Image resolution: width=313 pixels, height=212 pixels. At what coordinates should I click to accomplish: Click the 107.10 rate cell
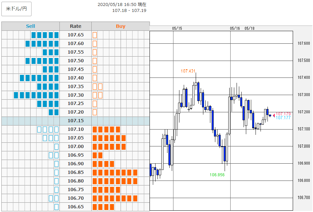pyautogui.click(x=76, y=130)
